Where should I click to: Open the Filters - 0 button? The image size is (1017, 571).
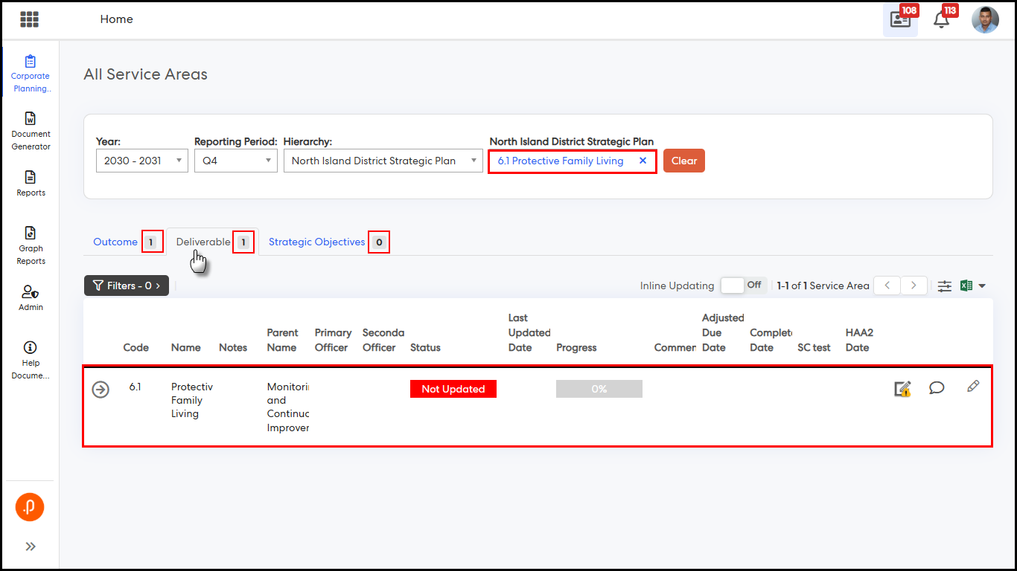127,285
